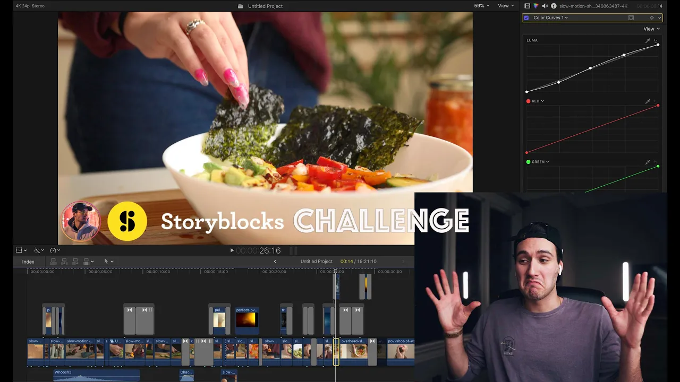Open the timeline Index panel

pos(28,262)
